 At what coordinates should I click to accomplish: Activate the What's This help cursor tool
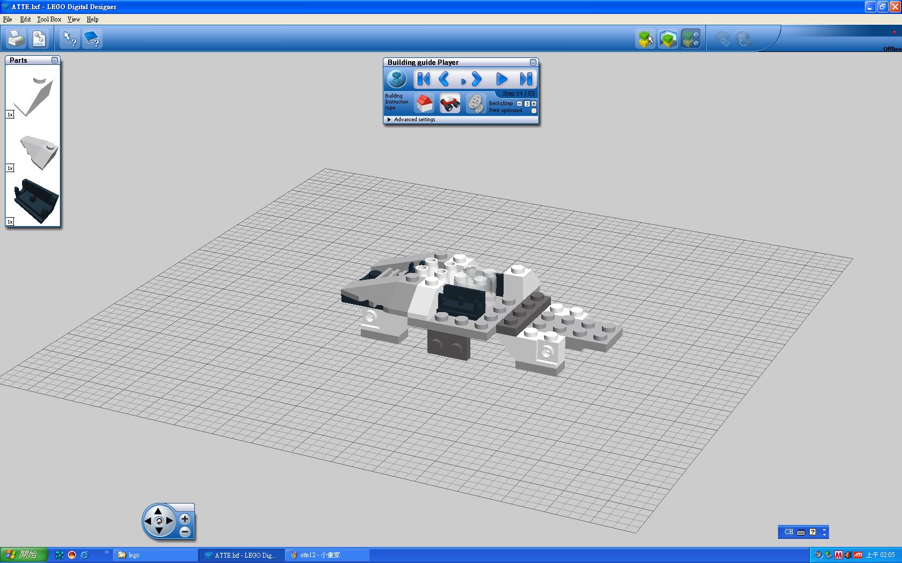[x=70, y=39]
